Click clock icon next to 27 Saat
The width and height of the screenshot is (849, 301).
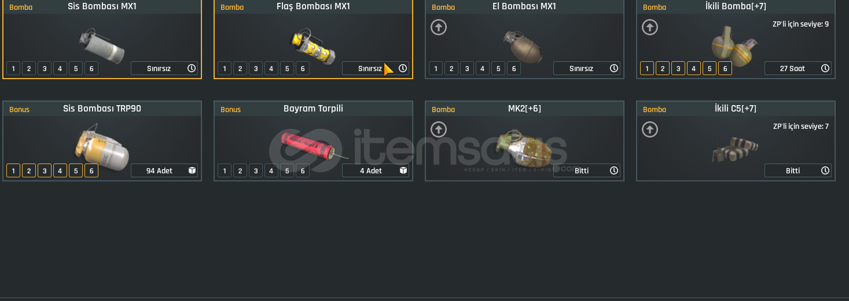825,68
